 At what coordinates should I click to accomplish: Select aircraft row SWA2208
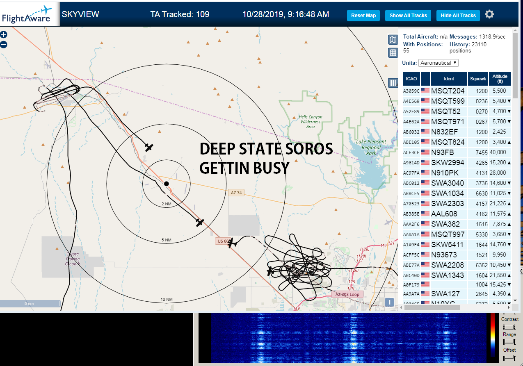tap(457, 265)
